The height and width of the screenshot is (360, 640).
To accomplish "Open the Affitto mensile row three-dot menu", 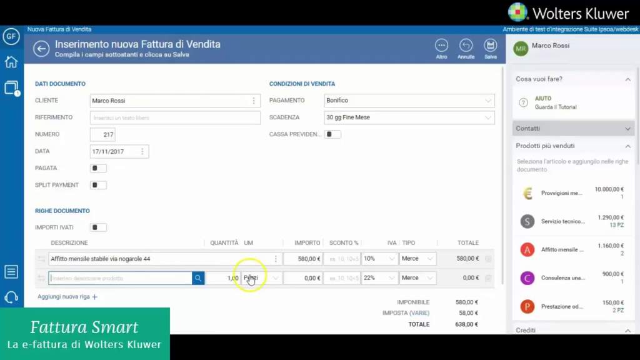I will pyautogui.click(x=276, y=259).
